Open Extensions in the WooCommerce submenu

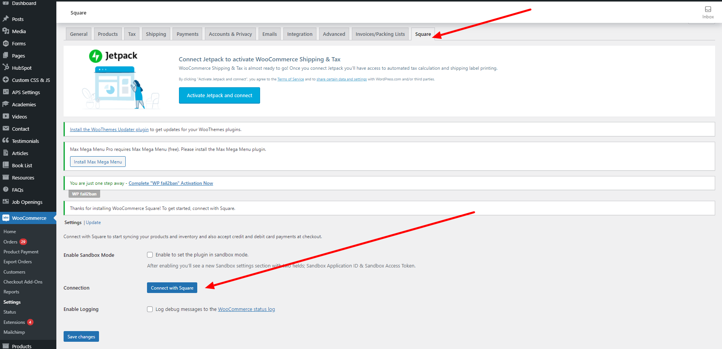point(14,322)
